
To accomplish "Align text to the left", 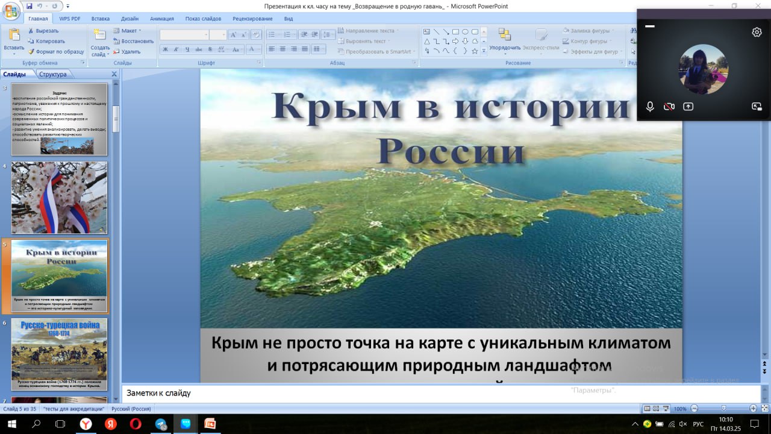I will pos(272,49).
